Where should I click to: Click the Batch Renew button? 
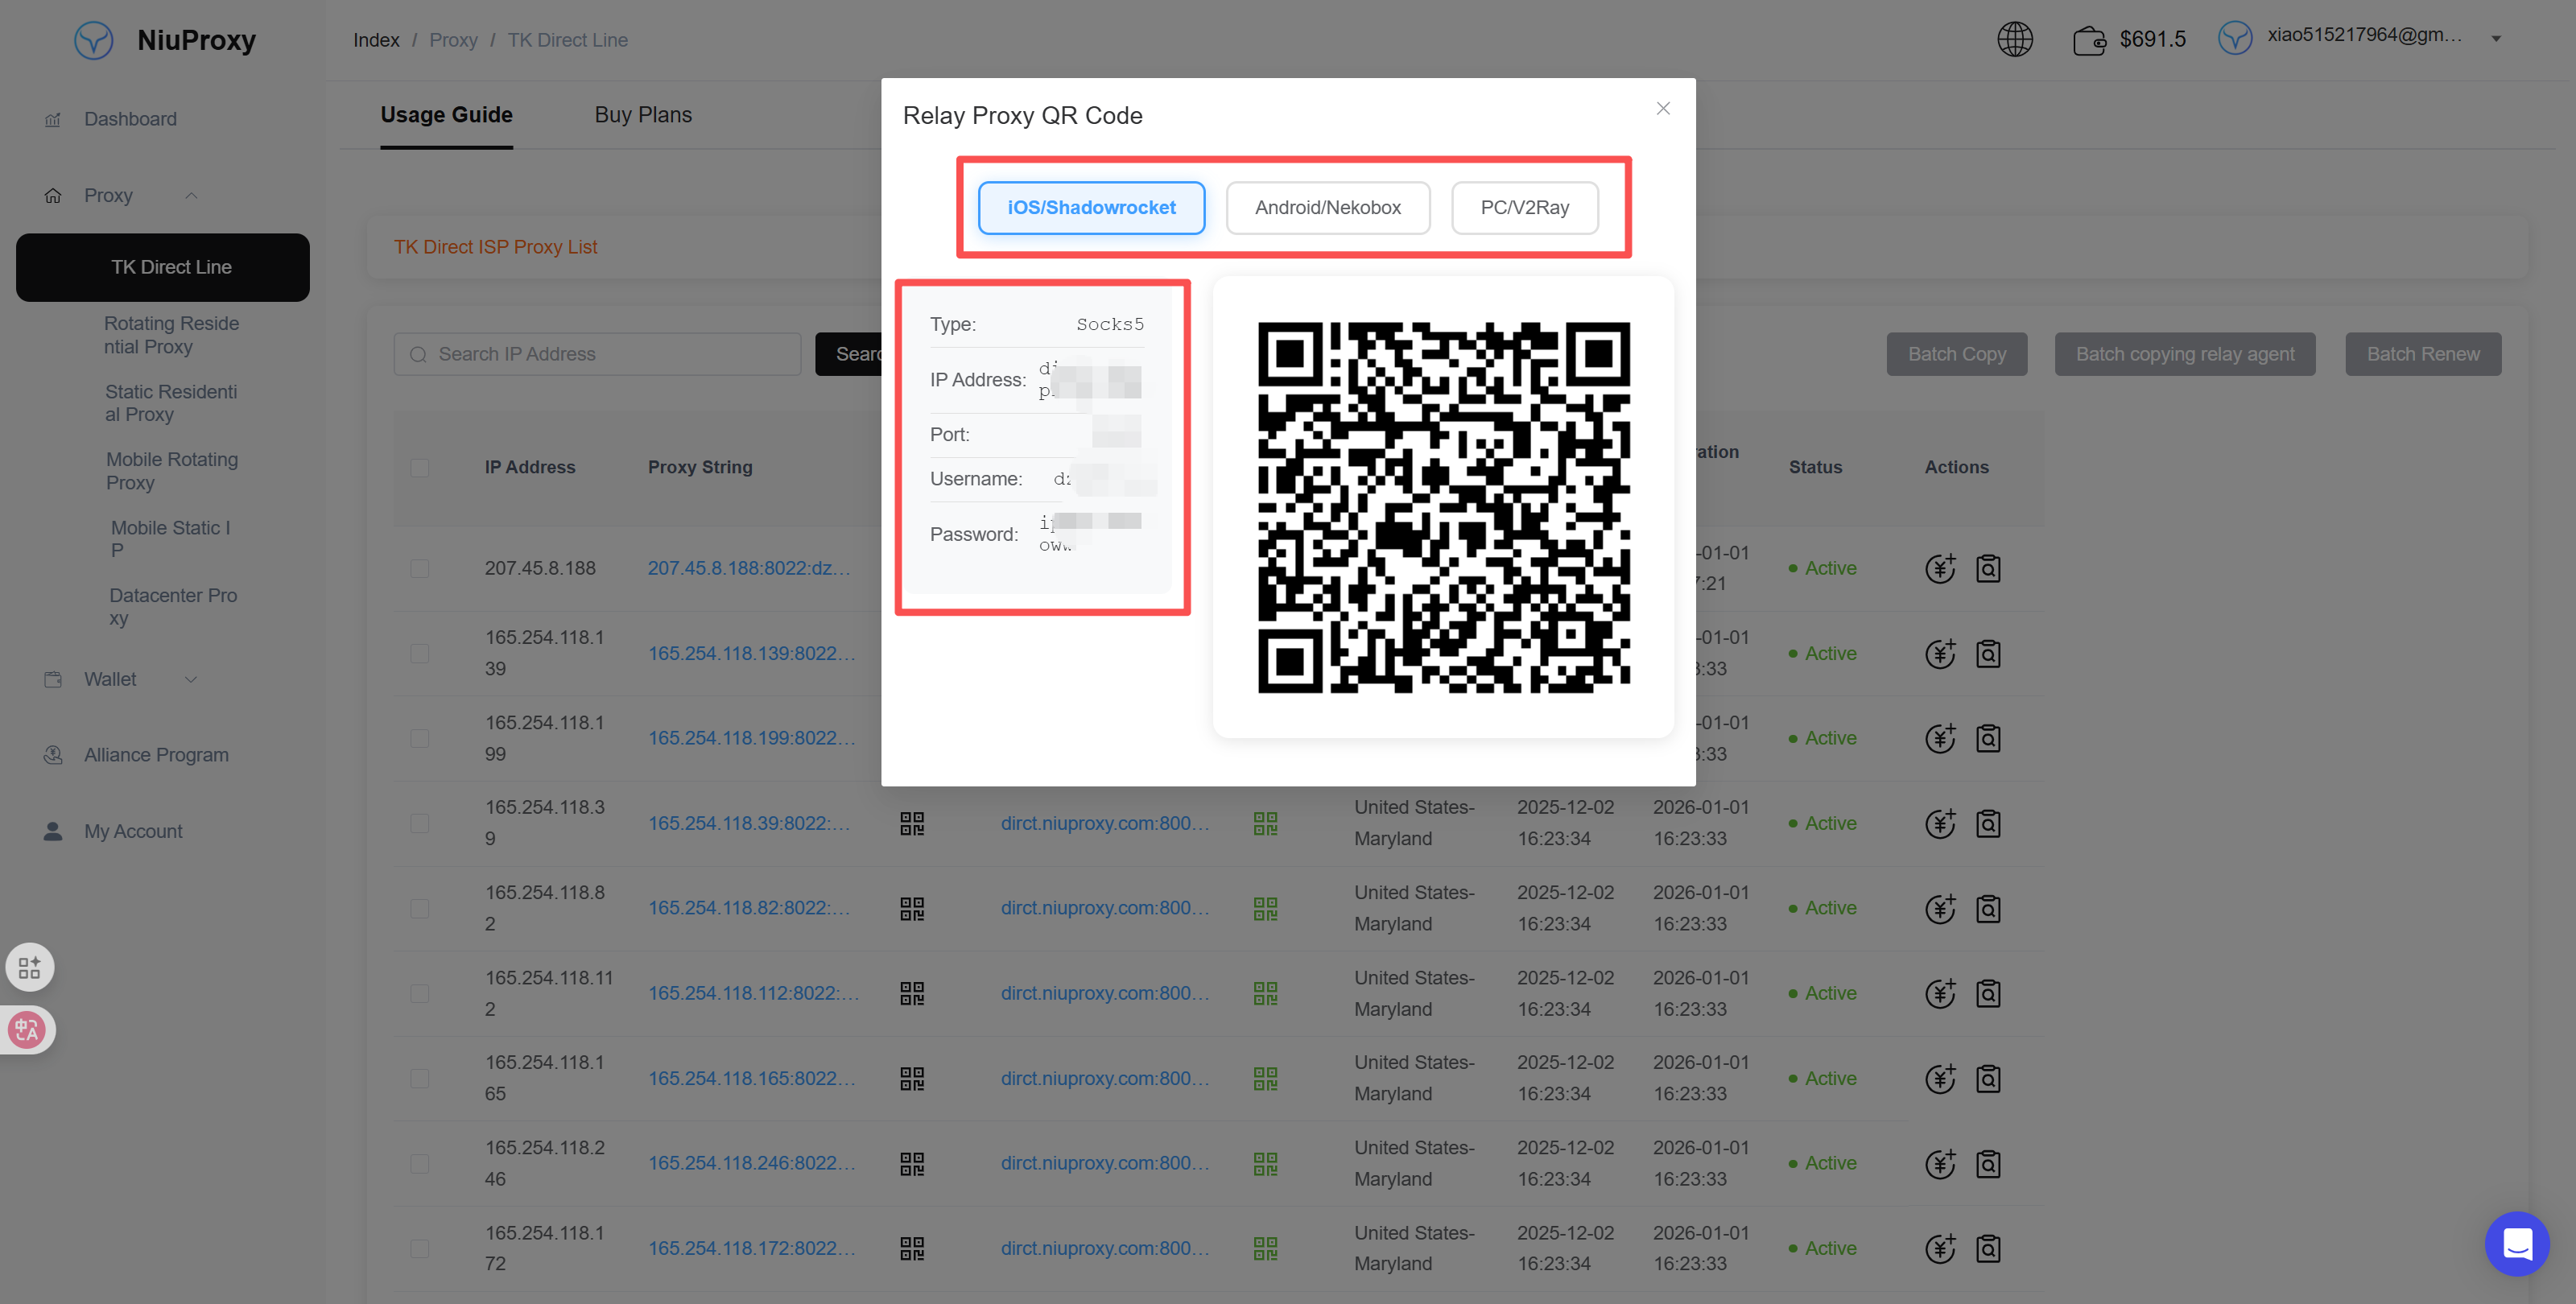(x=2422, y=354)
